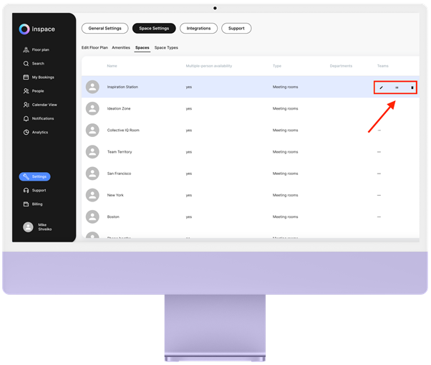Open Notifications in the sidebar

coord(39,118)
